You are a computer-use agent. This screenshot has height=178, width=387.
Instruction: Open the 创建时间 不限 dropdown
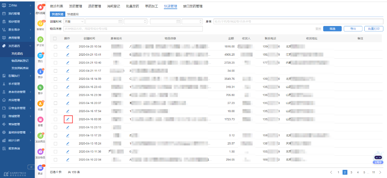(x=74, y=21)
